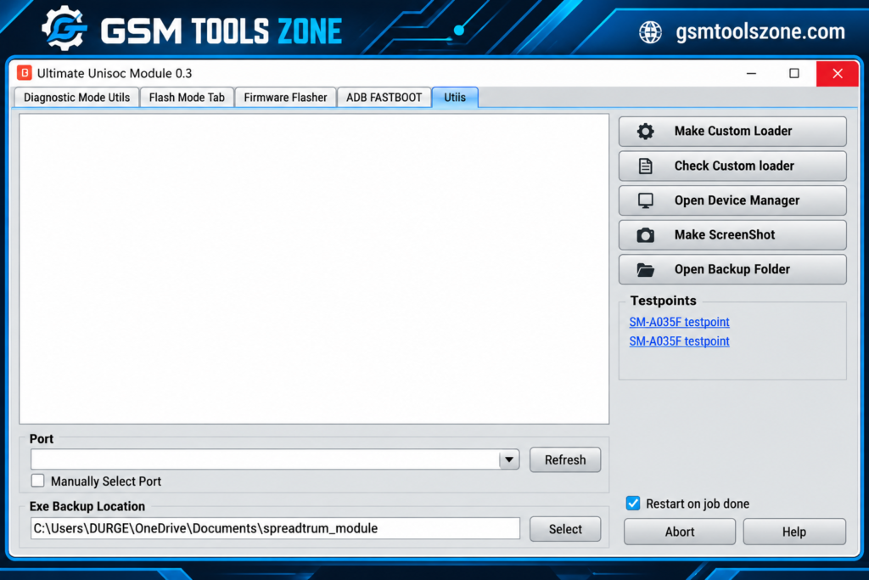869x580 pixels.
Task: Click the gear icon on Make Custom Loader
Action: point(645,132)
